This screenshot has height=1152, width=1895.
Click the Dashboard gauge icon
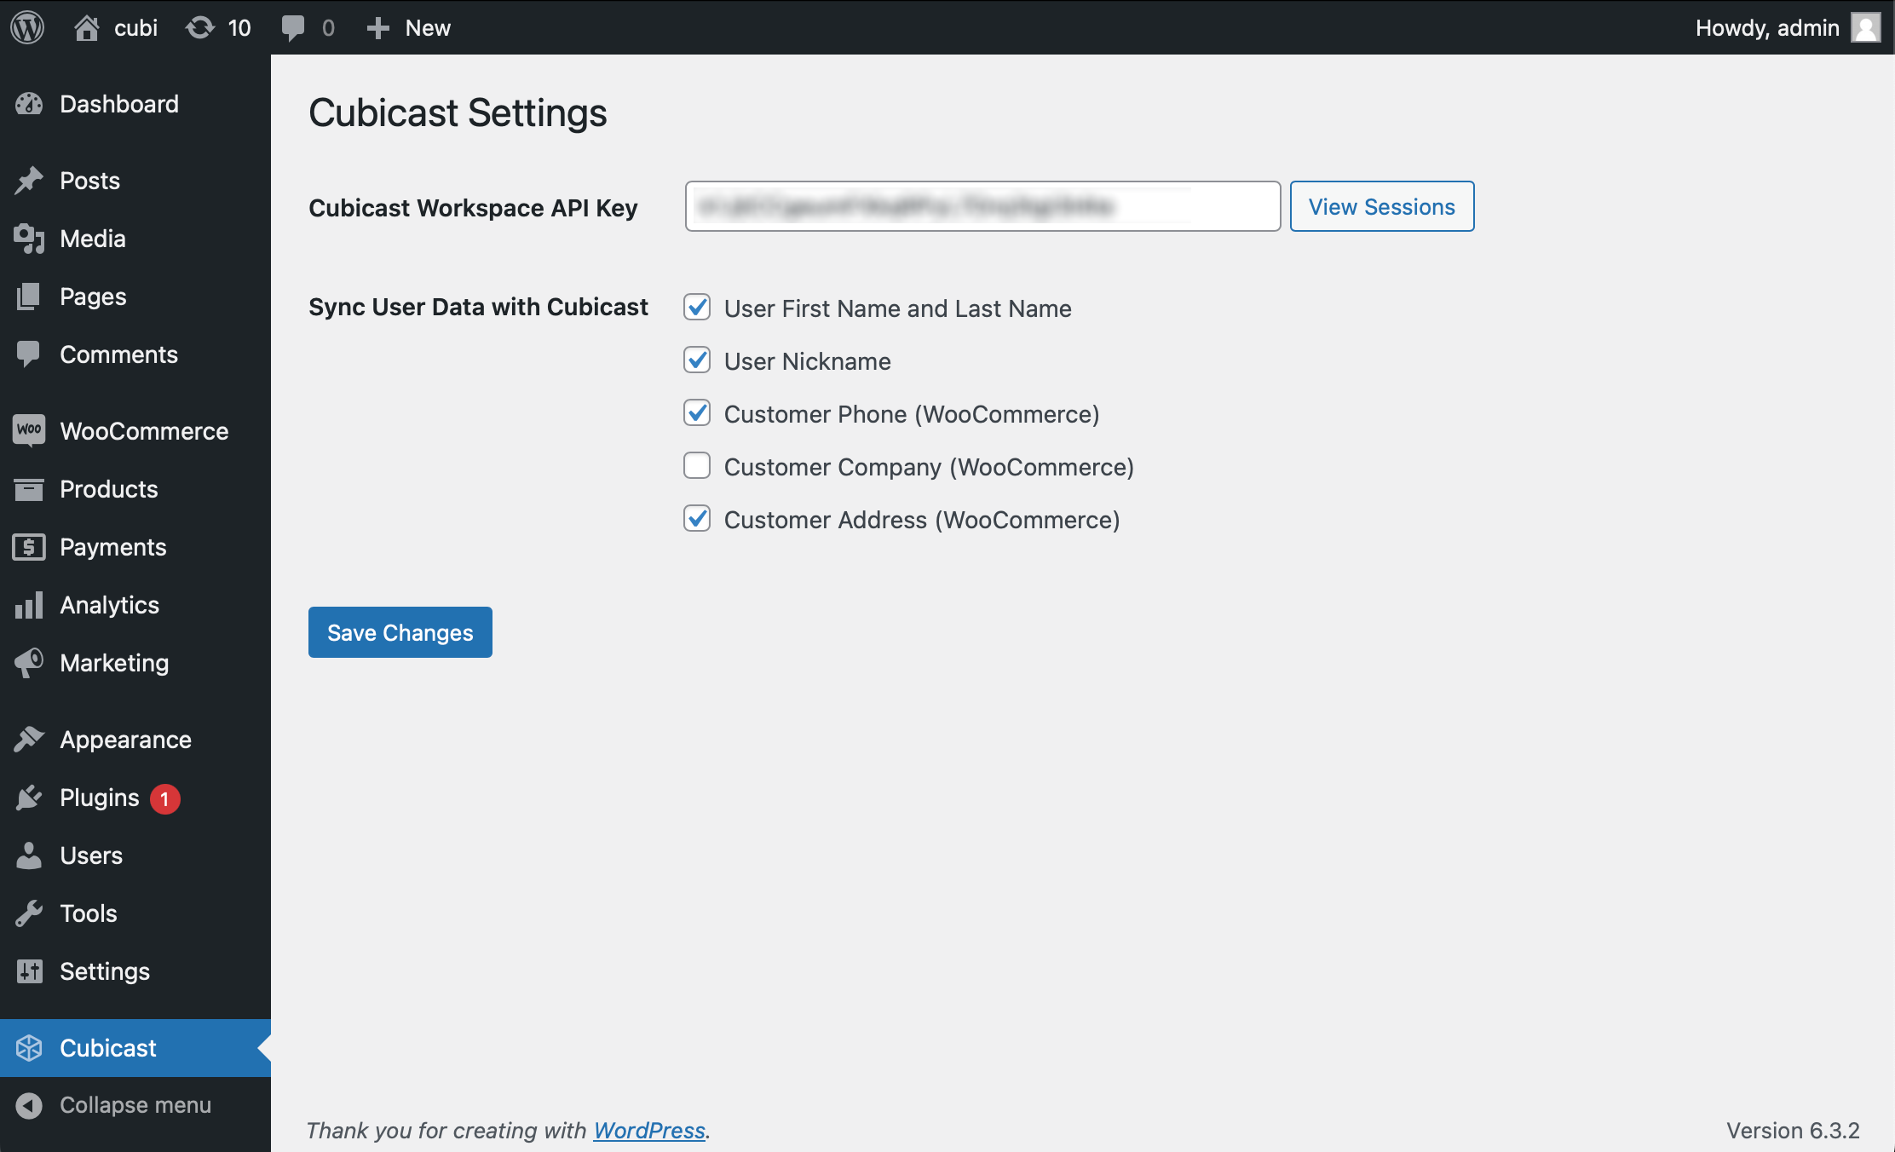pos(29,104)
